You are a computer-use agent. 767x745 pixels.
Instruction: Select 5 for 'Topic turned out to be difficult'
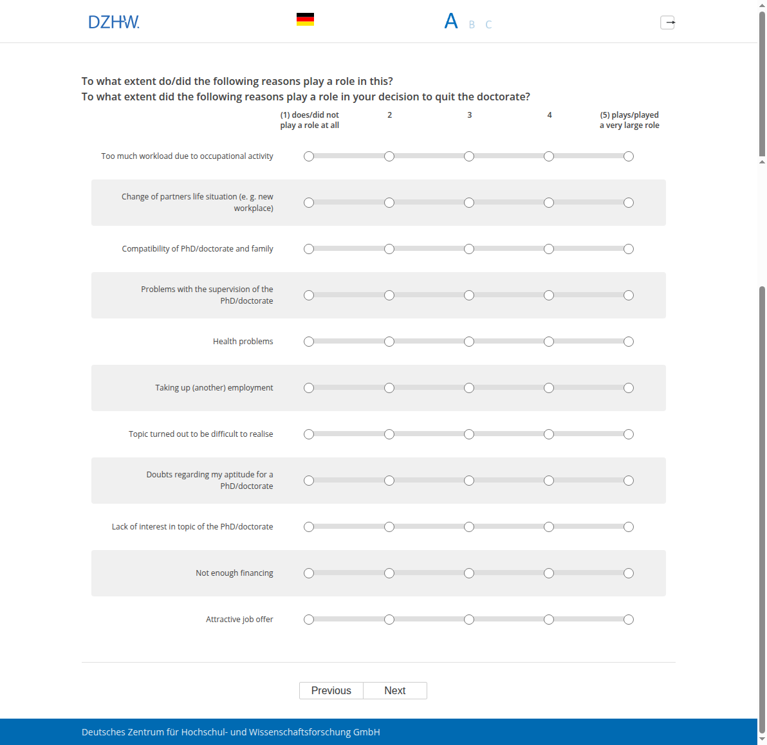[x=629, y=434]
